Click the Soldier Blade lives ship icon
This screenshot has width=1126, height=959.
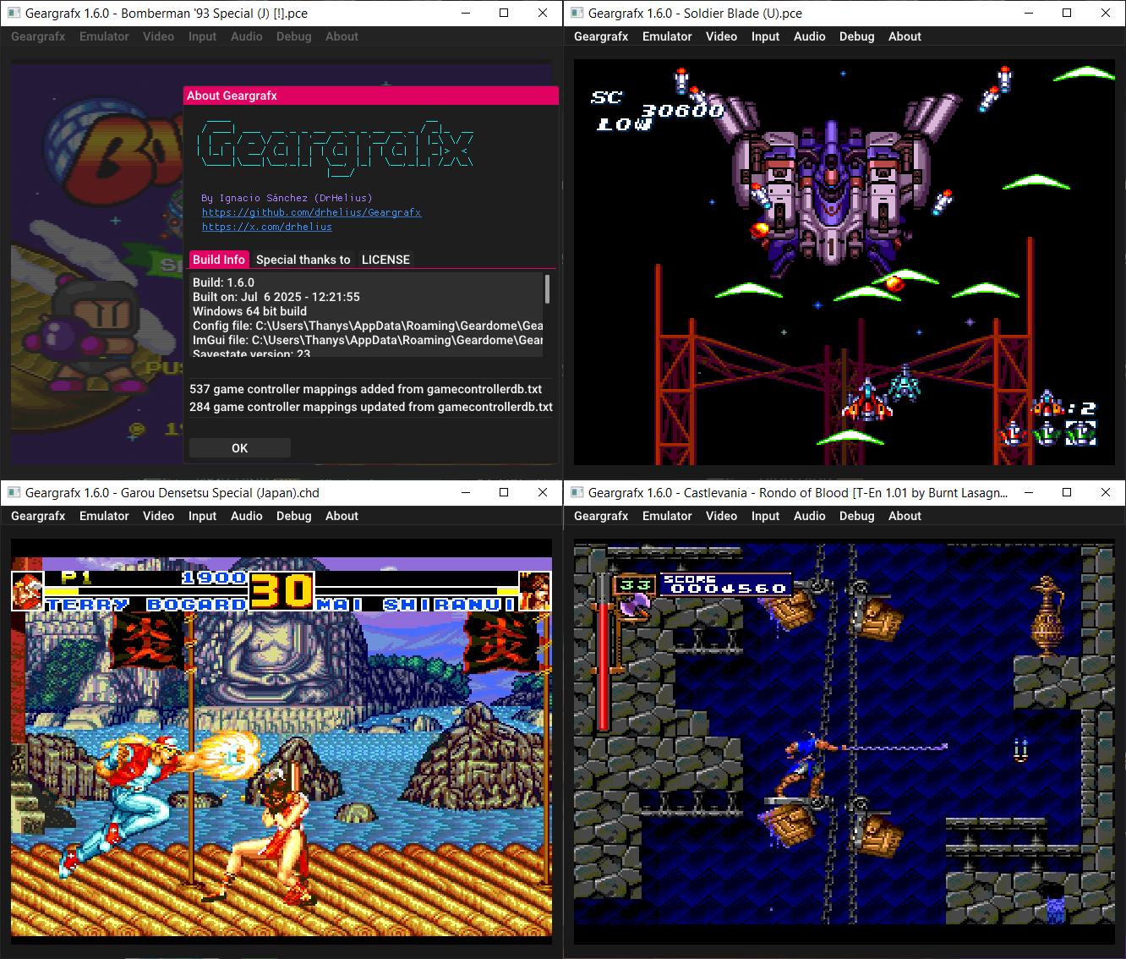pos(1047,405)
